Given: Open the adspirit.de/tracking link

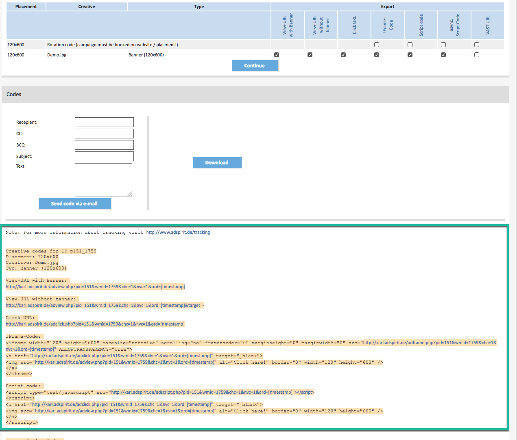Looking at the screenshot, I should click(178, 233).
